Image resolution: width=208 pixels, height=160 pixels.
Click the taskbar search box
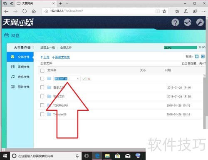pos(46,156)
